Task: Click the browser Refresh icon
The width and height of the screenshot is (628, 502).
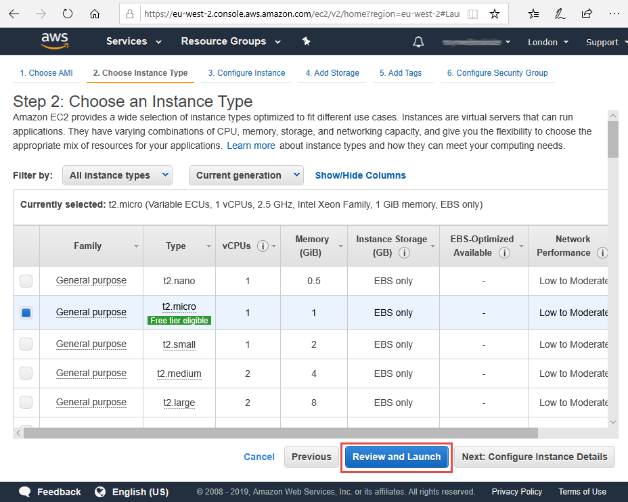Action: [68, 14]
